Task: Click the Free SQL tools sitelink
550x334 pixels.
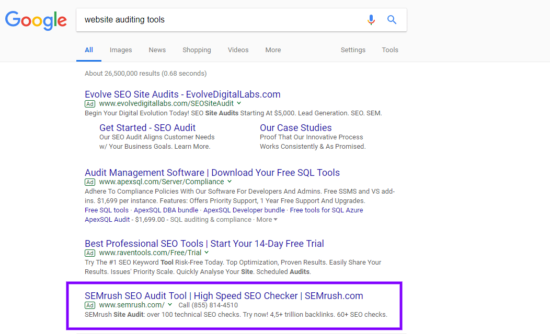Action: tap(105, 210)
